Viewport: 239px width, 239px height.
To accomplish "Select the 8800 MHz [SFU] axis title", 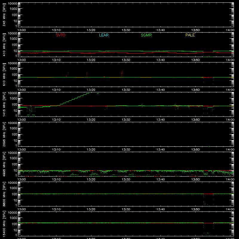I will tap(4, 194).
